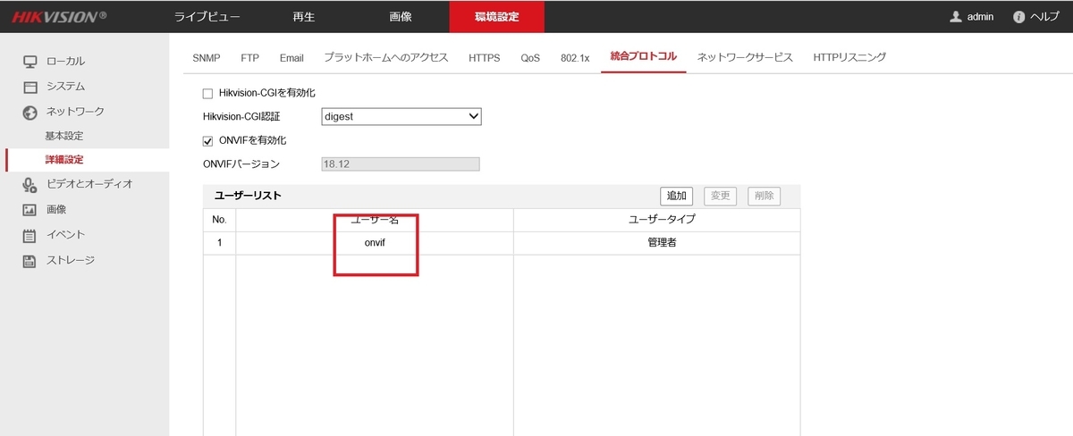The image size is (1073, 436).
Task: Click the globe icon beside ネットワーク
Action: point(30,112)
